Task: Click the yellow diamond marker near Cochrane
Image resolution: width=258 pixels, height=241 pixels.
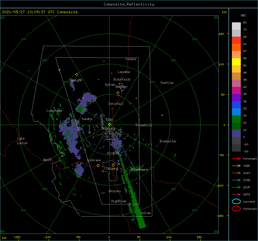Action: click(x=98, y=166)
